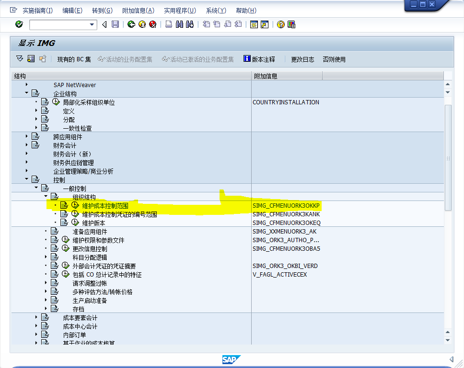Execute activity clock icon for 维护成本控制范围
The height and width of the screenshot is (368, 464).
click(x=75, y=205)
